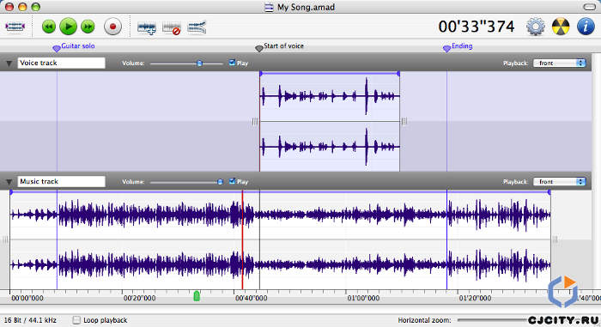601x327 pixels.
Task: Toggle the Music track Play checkbox
Action: pyautogui.click(x=232, y=181)
